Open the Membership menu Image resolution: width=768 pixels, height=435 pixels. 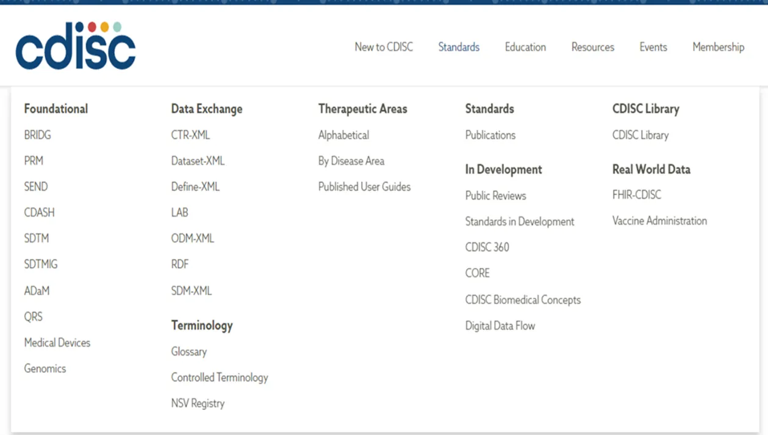point(719,47)
